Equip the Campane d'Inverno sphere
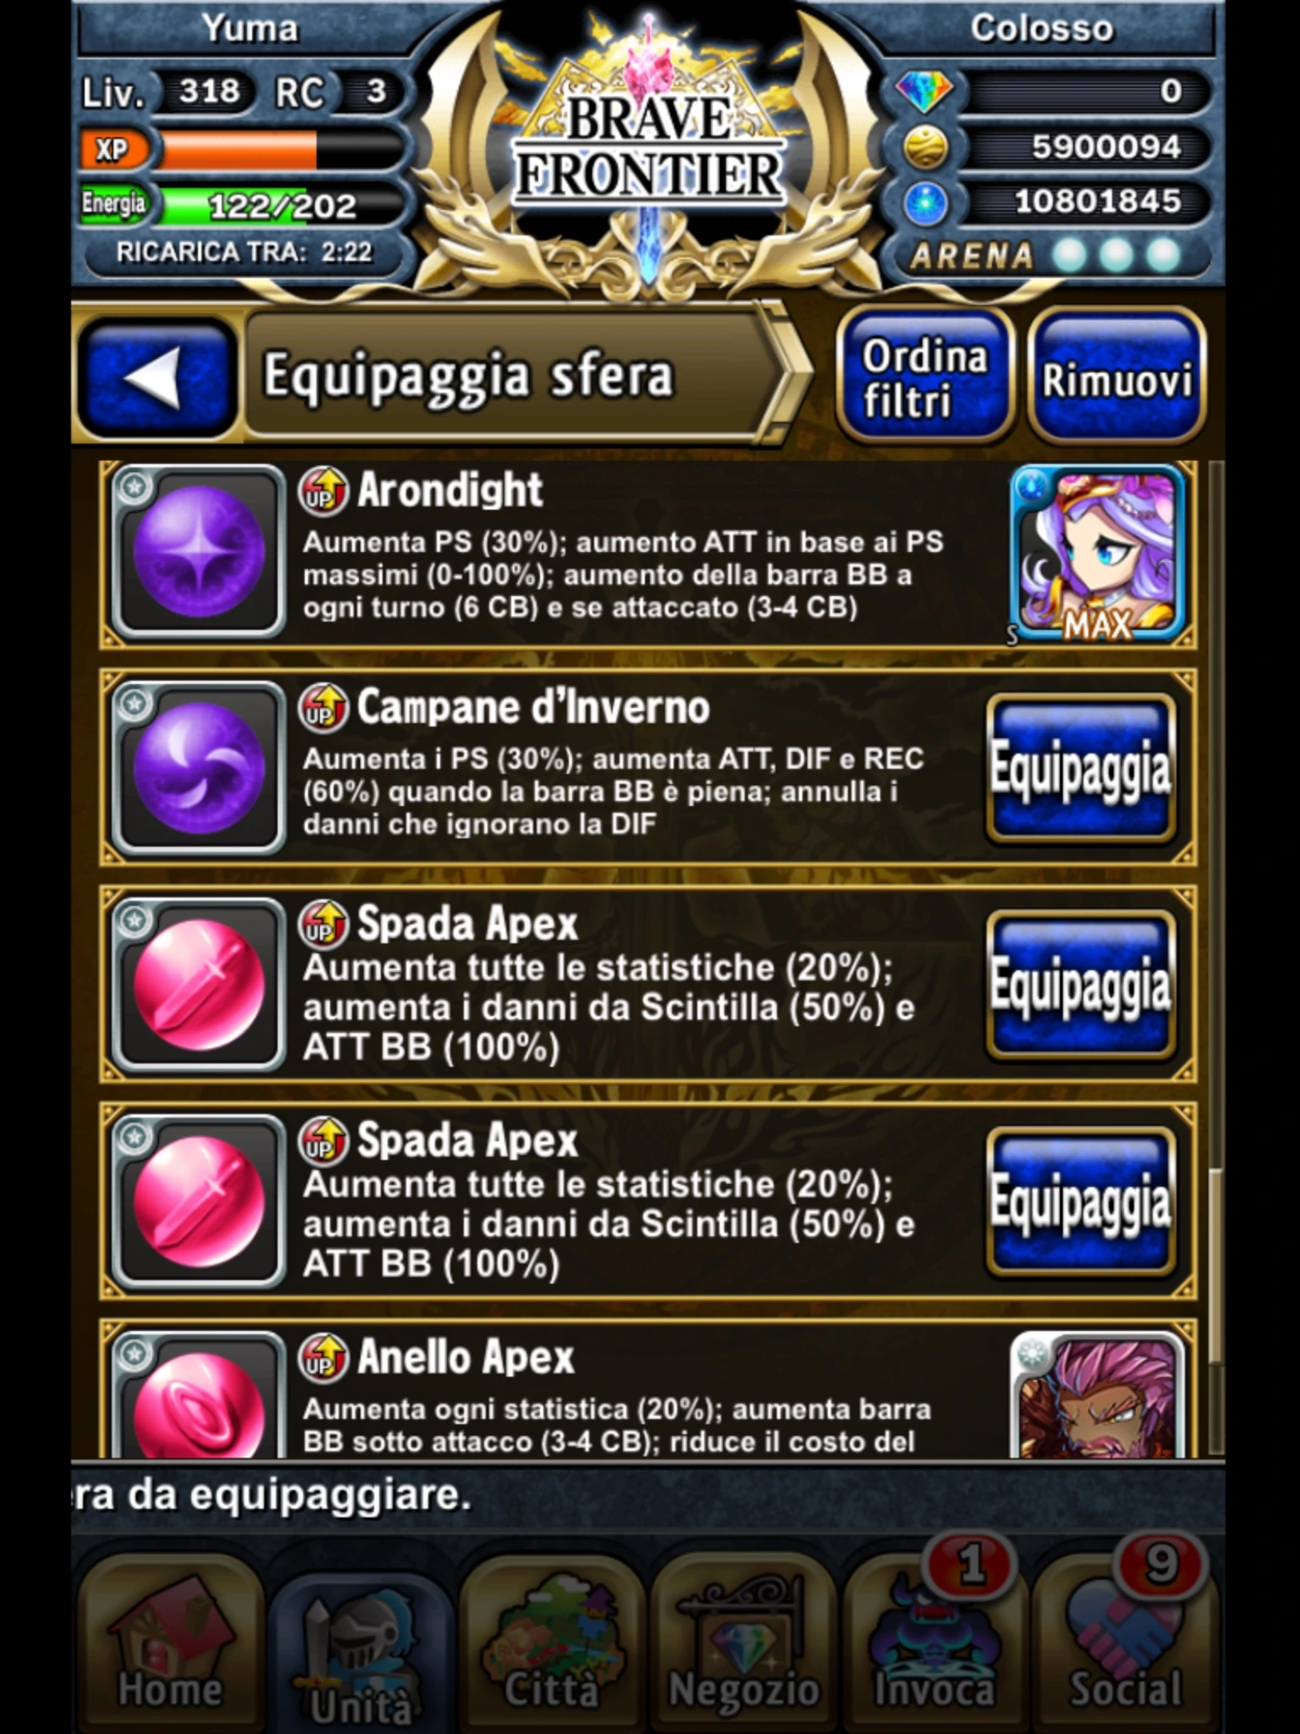The width and height of the screenshot is (1300, 1734). (1081, 768)
